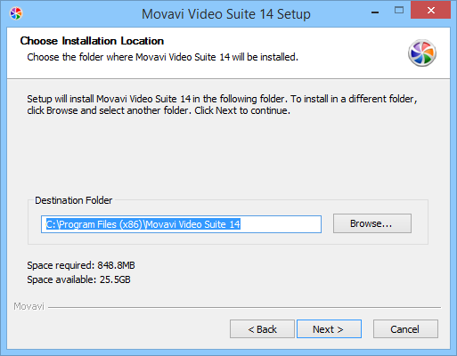Click the subtitle 'Choose the folder where Movavi...'

pyautogui.click(x=162, y=57)
